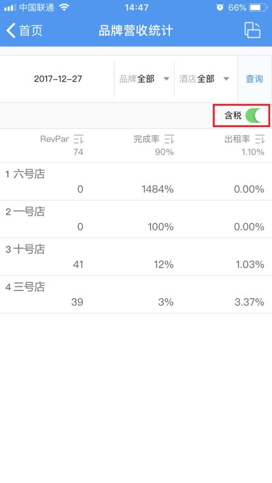
Task: Tap the 首页 back link text
Action: tap(31, 31)
